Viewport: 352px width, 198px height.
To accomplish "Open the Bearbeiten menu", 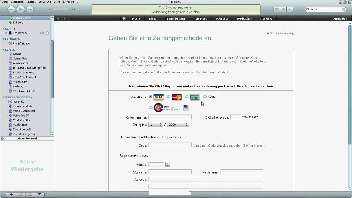I will (x=17, y=2).
